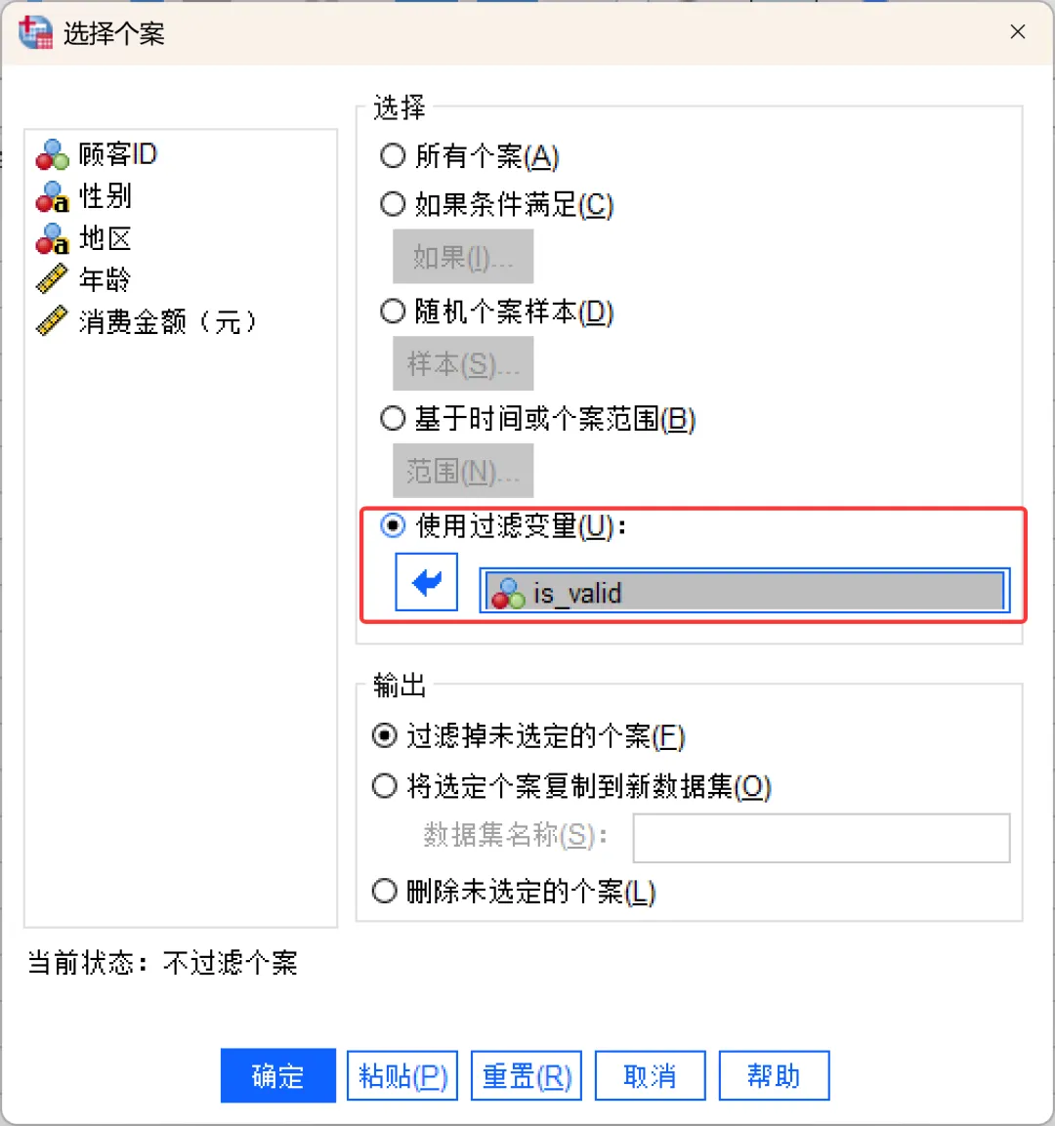
Task: Select 随机个案样本(D) option
Action: (x=393, y=312)
